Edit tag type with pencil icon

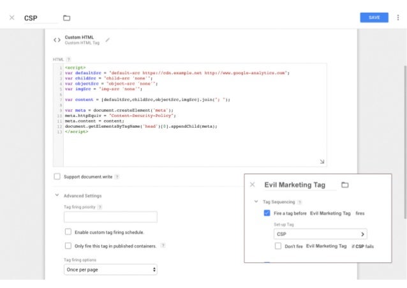click(107, 40)
